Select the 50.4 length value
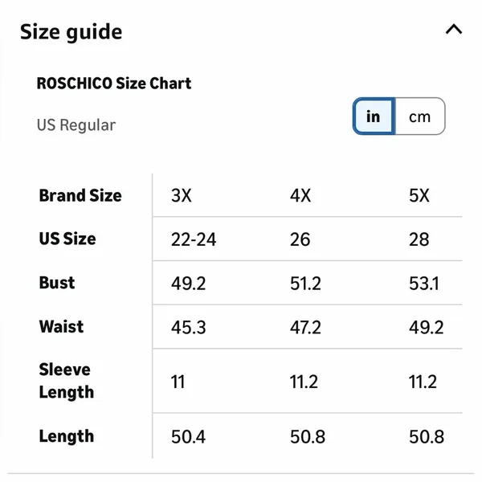The height and width of the screenshot is (482, 482). coord(188,437)
